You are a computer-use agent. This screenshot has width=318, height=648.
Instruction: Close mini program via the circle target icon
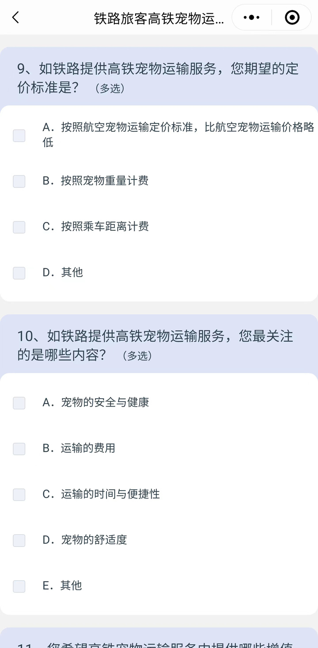coord(292,18)
